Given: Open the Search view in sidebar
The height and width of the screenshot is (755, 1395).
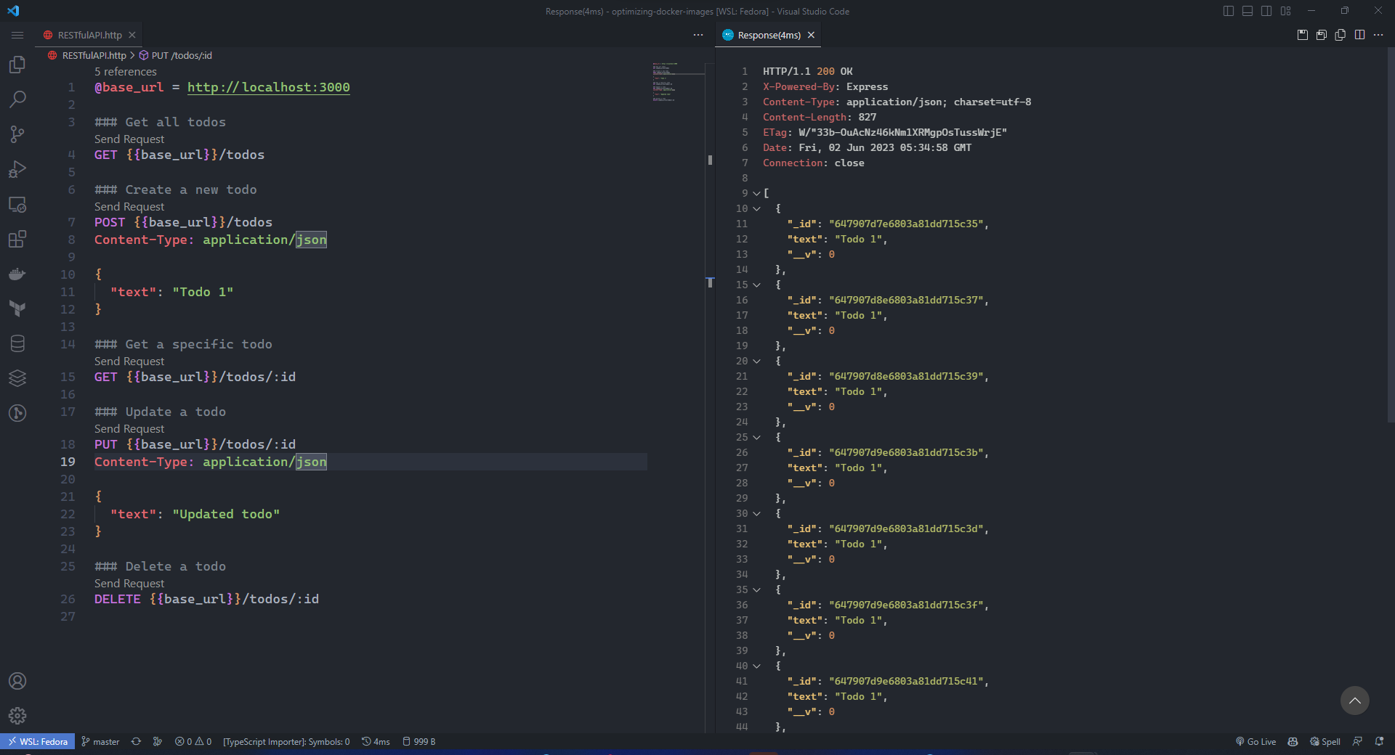Looking at the screenshot, I should pyautogui.click(x=17, y=99).
